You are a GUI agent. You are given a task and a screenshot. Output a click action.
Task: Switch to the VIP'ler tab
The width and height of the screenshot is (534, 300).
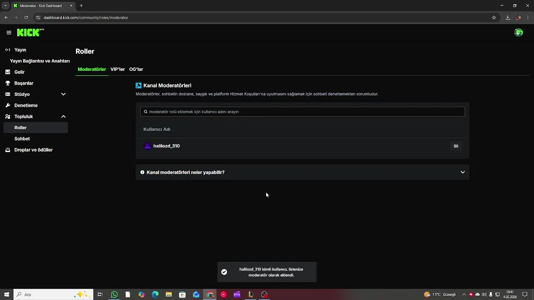tap(118, 69)
